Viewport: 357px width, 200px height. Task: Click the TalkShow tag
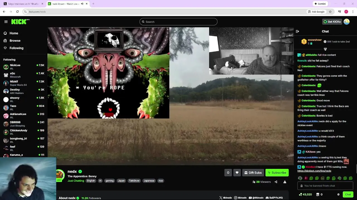click(x=134, y=181)
